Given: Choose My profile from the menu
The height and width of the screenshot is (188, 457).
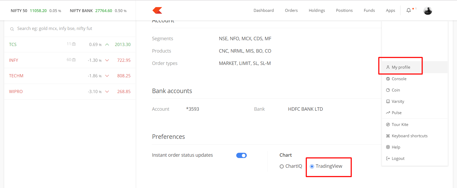Looking at the screenshot, I should point(415,67).
